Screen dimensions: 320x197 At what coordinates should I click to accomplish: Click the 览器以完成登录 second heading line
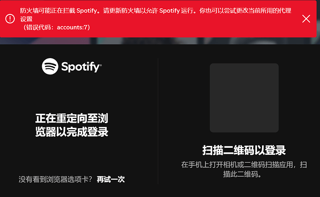tap(71, 132)
